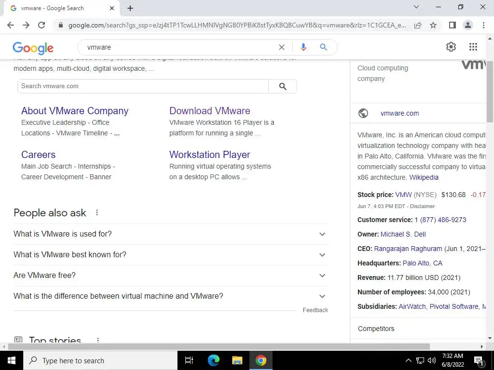Screen dimensions: 494x370
Task: Clear the vmware search query
Action: pos(282,47)
